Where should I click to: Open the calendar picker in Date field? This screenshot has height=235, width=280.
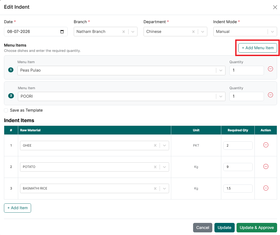point(62,32)
